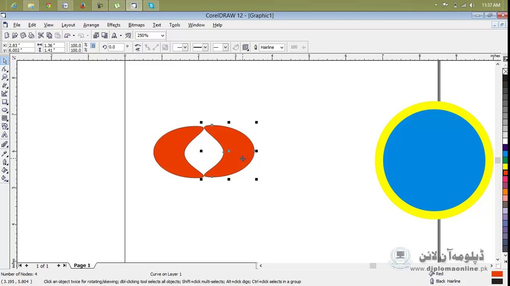The image size is (510, 286).
Task: Select the Interactive Fill tool
Action: pyautogui.click(x=5, y=178)
